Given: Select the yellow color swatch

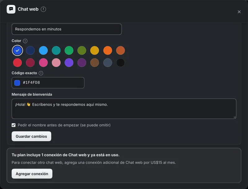Looking at the screenshot, I should 95,50.
